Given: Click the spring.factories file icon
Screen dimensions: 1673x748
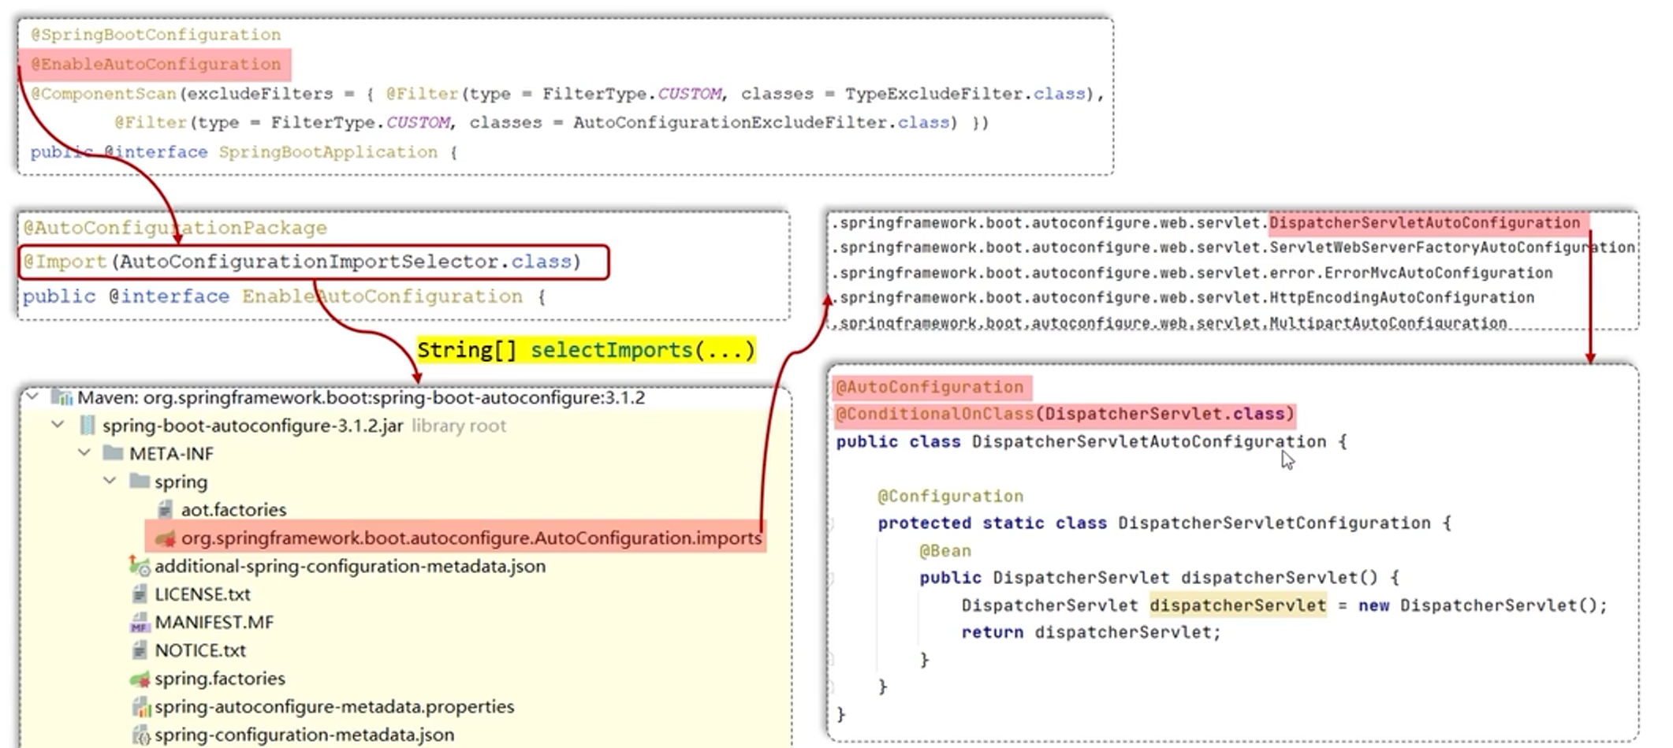Looking at the screenshot, I should pyautogui.click(x=140, y=679).
